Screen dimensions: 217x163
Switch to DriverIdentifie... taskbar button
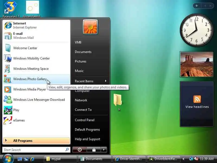164,159
